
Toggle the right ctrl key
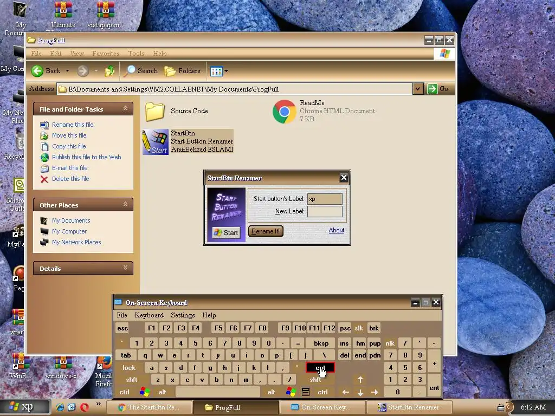point(322,392)
